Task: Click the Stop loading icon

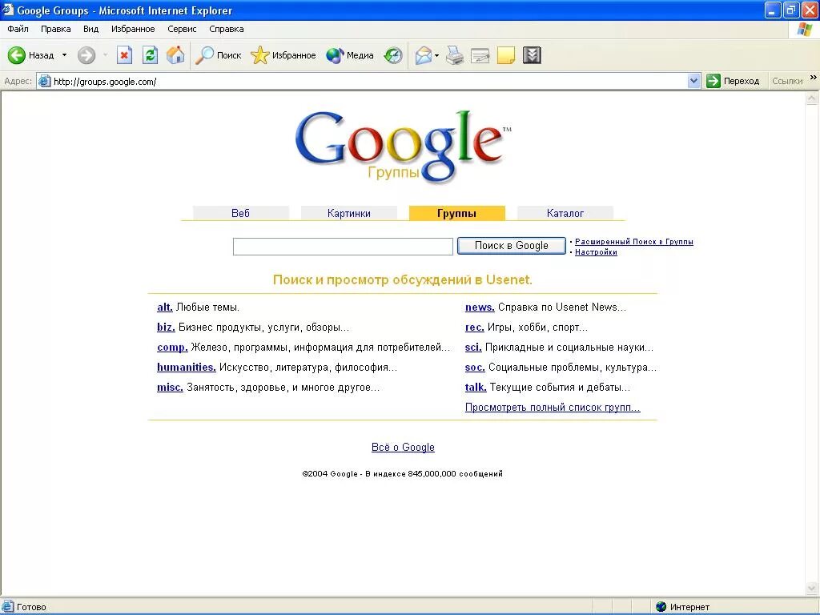Action: click(124, 55)
